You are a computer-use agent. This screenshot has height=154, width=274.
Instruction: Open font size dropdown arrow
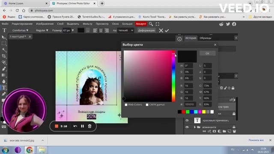click(x=73, y=30)
